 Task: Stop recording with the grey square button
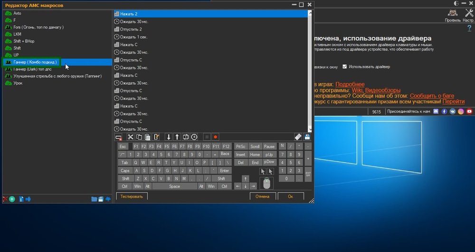(x=207, y=137)
